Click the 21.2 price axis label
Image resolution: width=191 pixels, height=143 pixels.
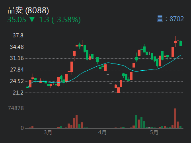(x=18, y=93)
